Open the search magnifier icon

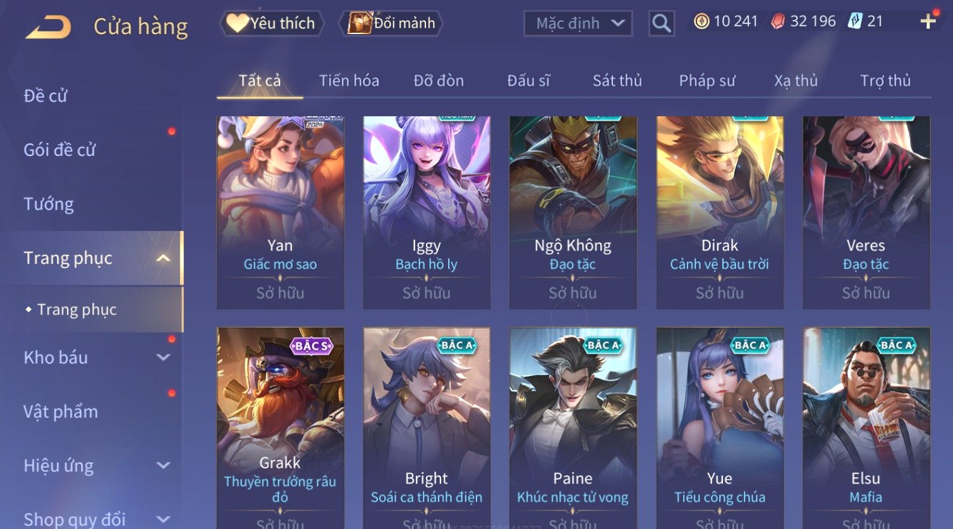point(662,23)
